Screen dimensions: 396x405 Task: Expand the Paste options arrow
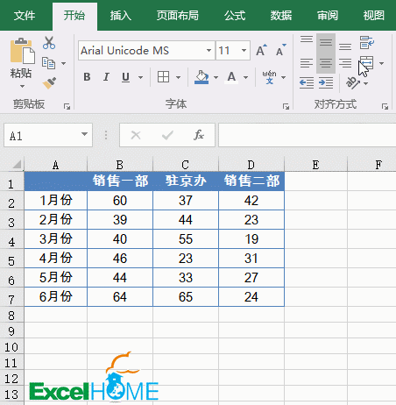tap(22, 86)
